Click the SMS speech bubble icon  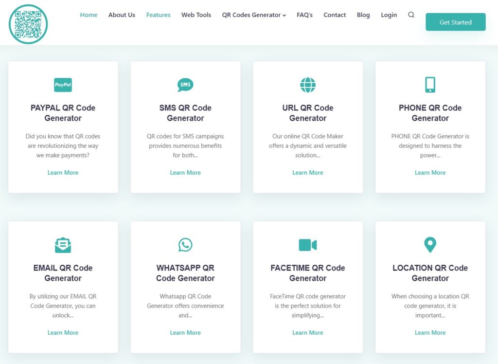185,85
